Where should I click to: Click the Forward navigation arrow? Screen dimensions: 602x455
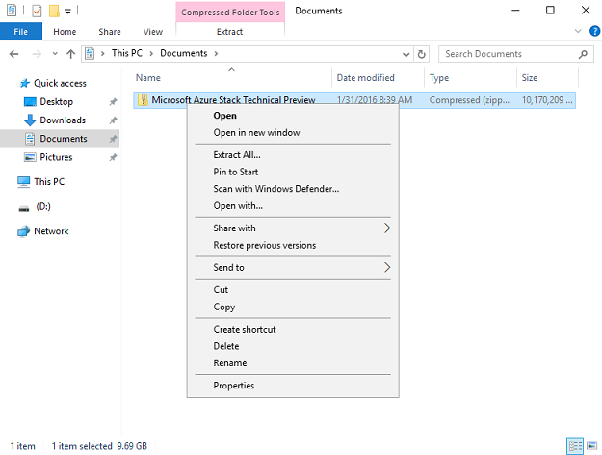point(37,54)
